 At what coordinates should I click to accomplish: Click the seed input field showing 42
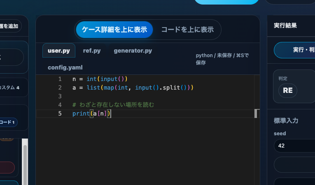[x=294, y=146]
